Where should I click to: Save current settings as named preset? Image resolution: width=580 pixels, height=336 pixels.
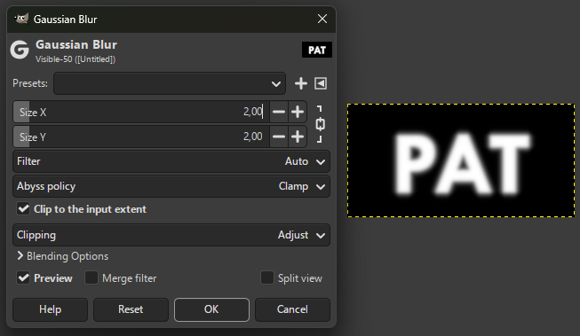click(x=301, y=83)
